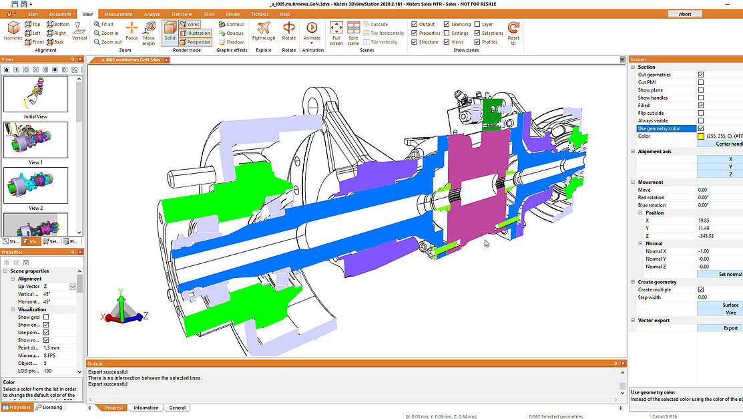743x419 pixels.
Task: Select the Initial View thumbnail
Action: point(35,94)
